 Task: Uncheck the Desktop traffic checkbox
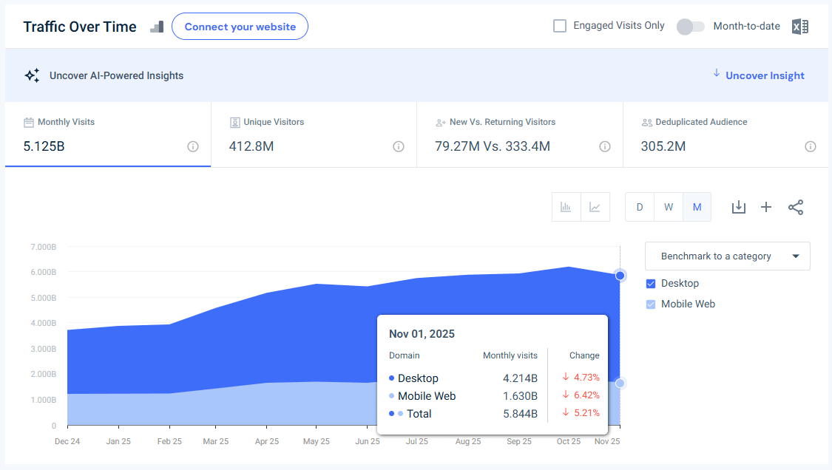coord(651,283)
